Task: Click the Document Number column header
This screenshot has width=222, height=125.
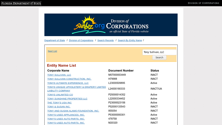Action: pyautogui.click(x=121, y=71)
